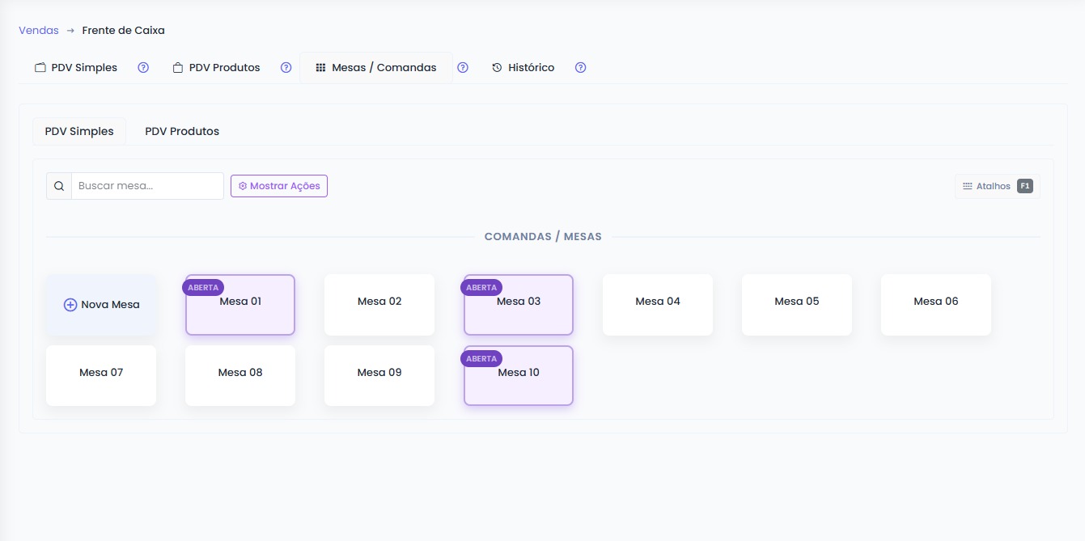Screen dimensions: 1085x541
Task: Choose the Mesa 06 card
Action: coord(936,305)
